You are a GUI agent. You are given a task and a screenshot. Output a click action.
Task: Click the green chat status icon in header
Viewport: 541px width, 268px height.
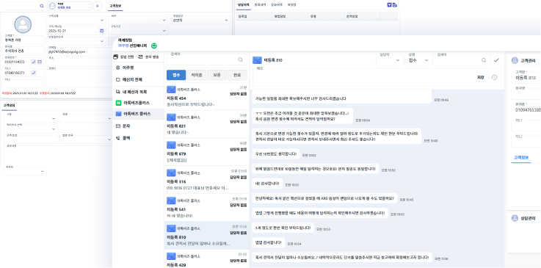tap(154, 46)
